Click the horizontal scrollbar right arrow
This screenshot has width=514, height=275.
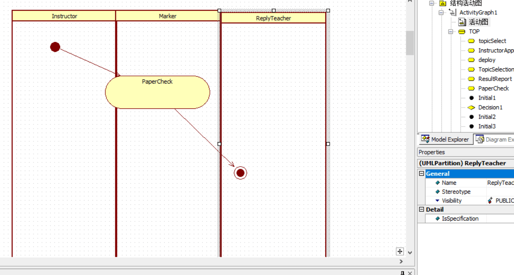(x=401, y=262)
